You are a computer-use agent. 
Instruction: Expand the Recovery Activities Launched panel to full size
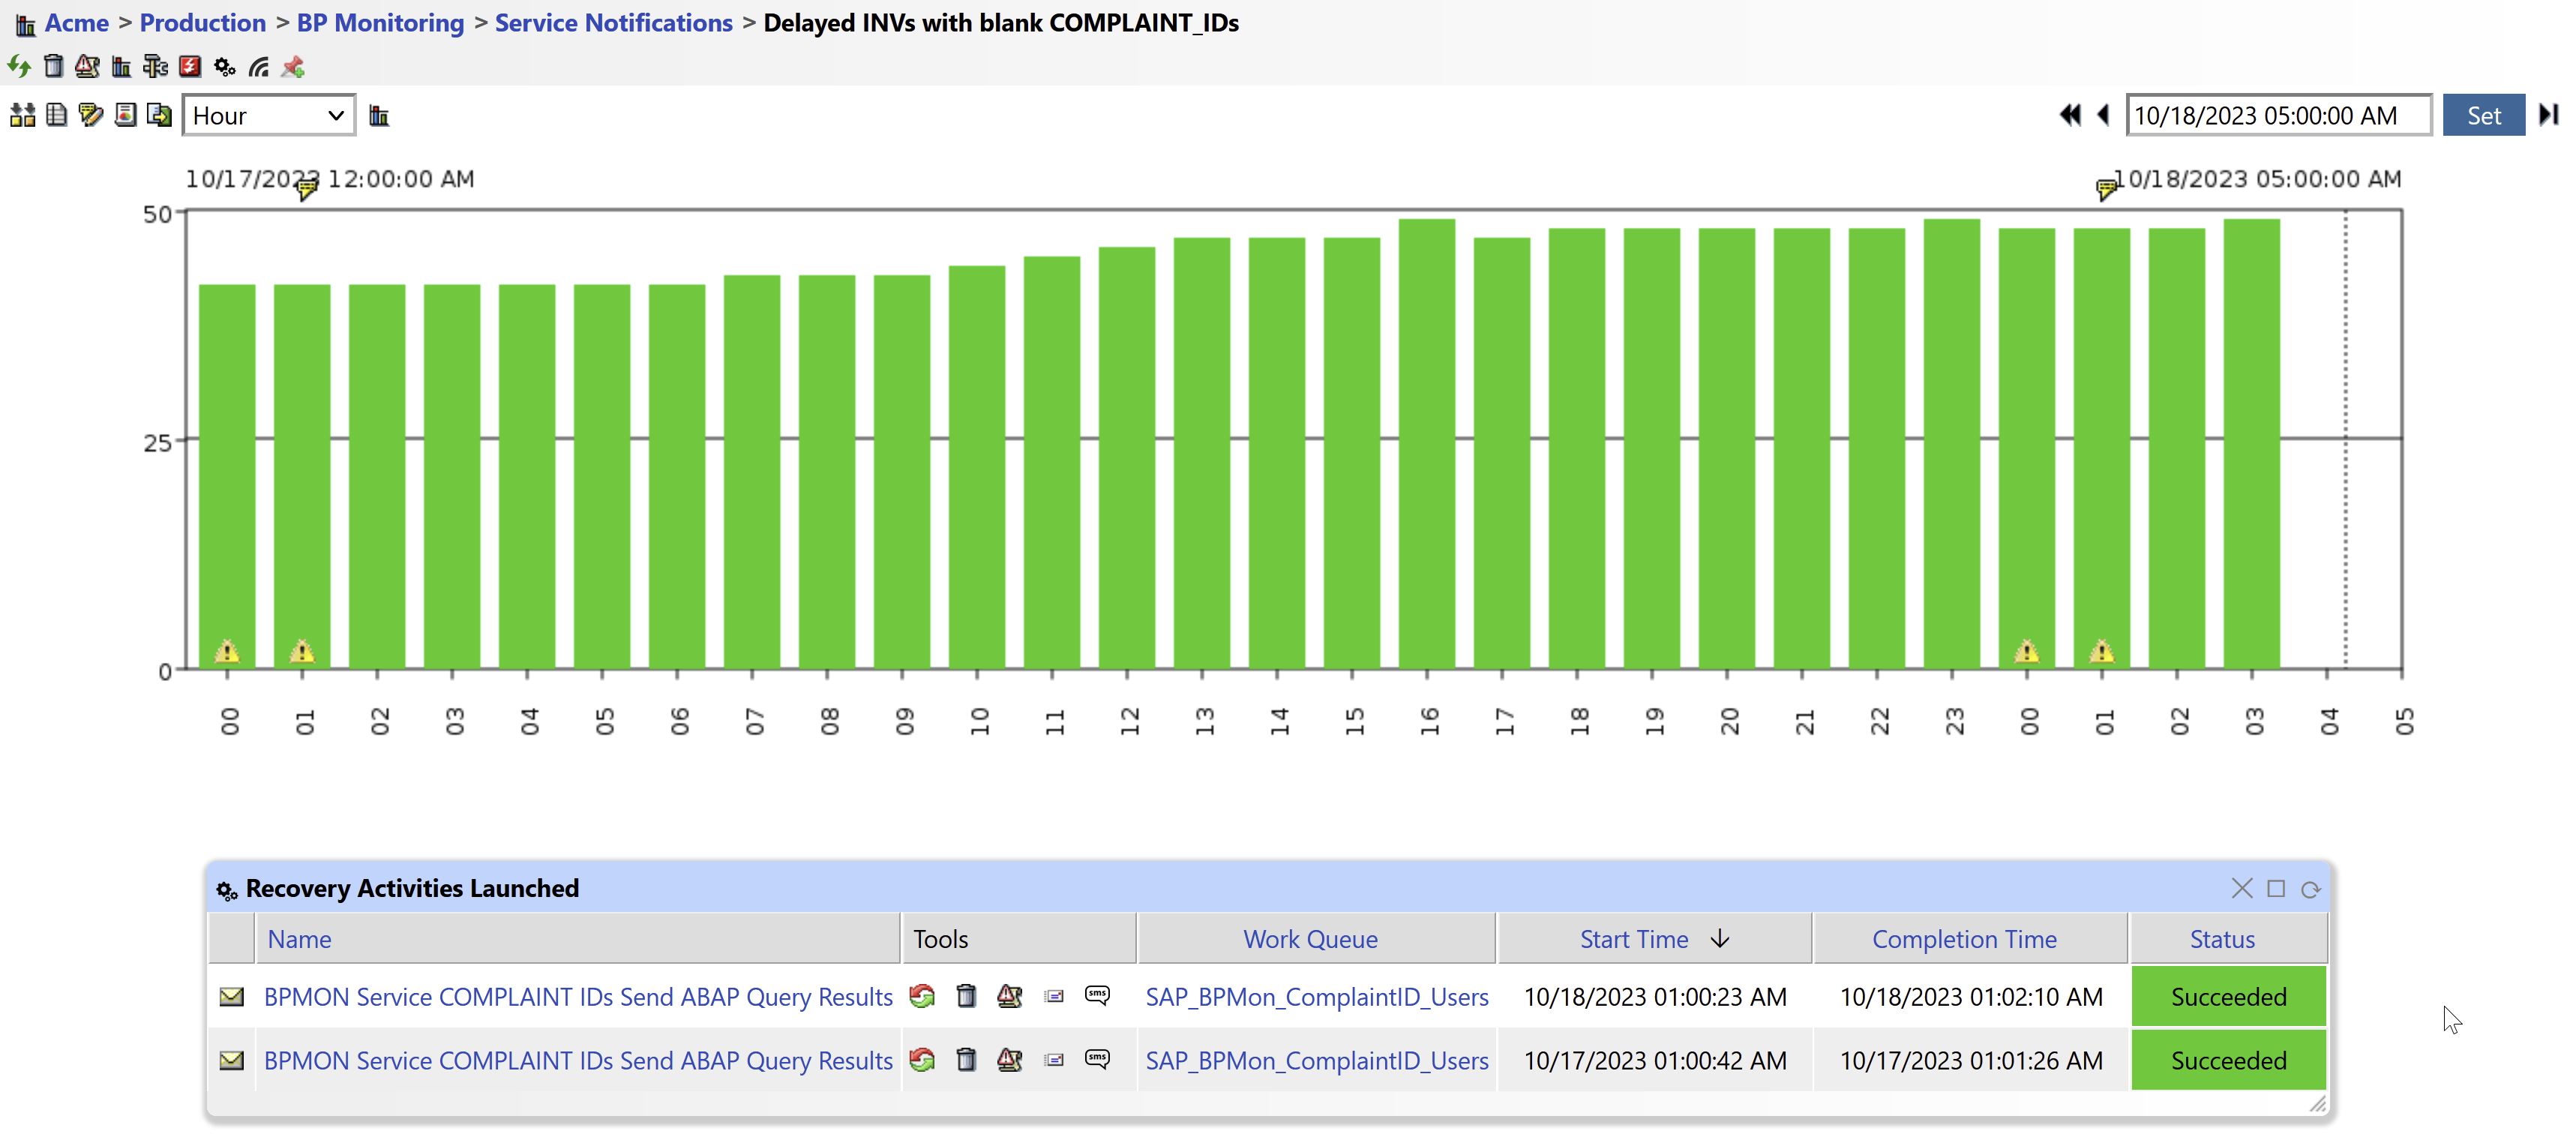click(2276, 888)
